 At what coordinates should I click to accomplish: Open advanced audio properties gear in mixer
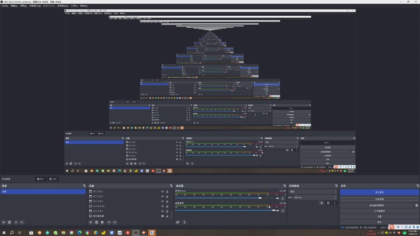pyautogui.click(x=177, y=222)
